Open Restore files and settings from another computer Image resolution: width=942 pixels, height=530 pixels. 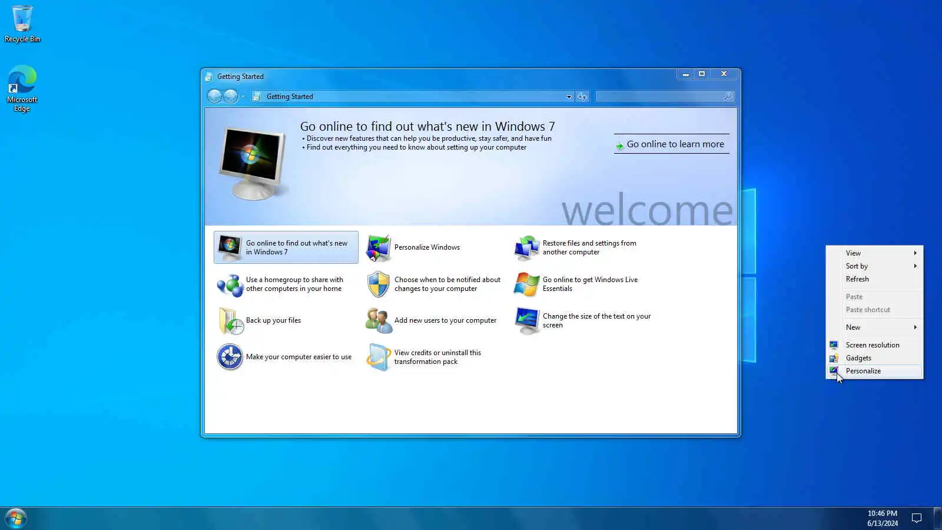[x=589, y=247]
